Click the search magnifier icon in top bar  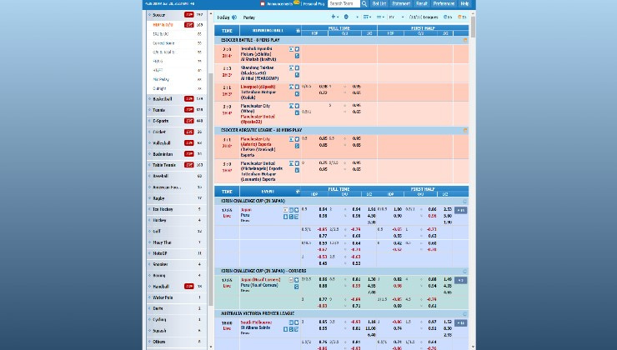tap(364, 4)
